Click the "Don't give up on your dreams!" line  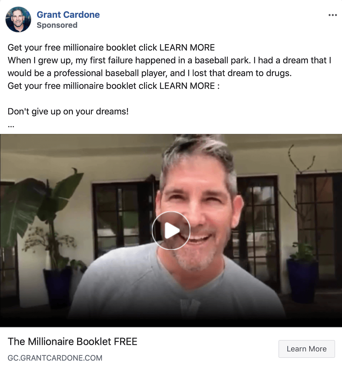68,111
